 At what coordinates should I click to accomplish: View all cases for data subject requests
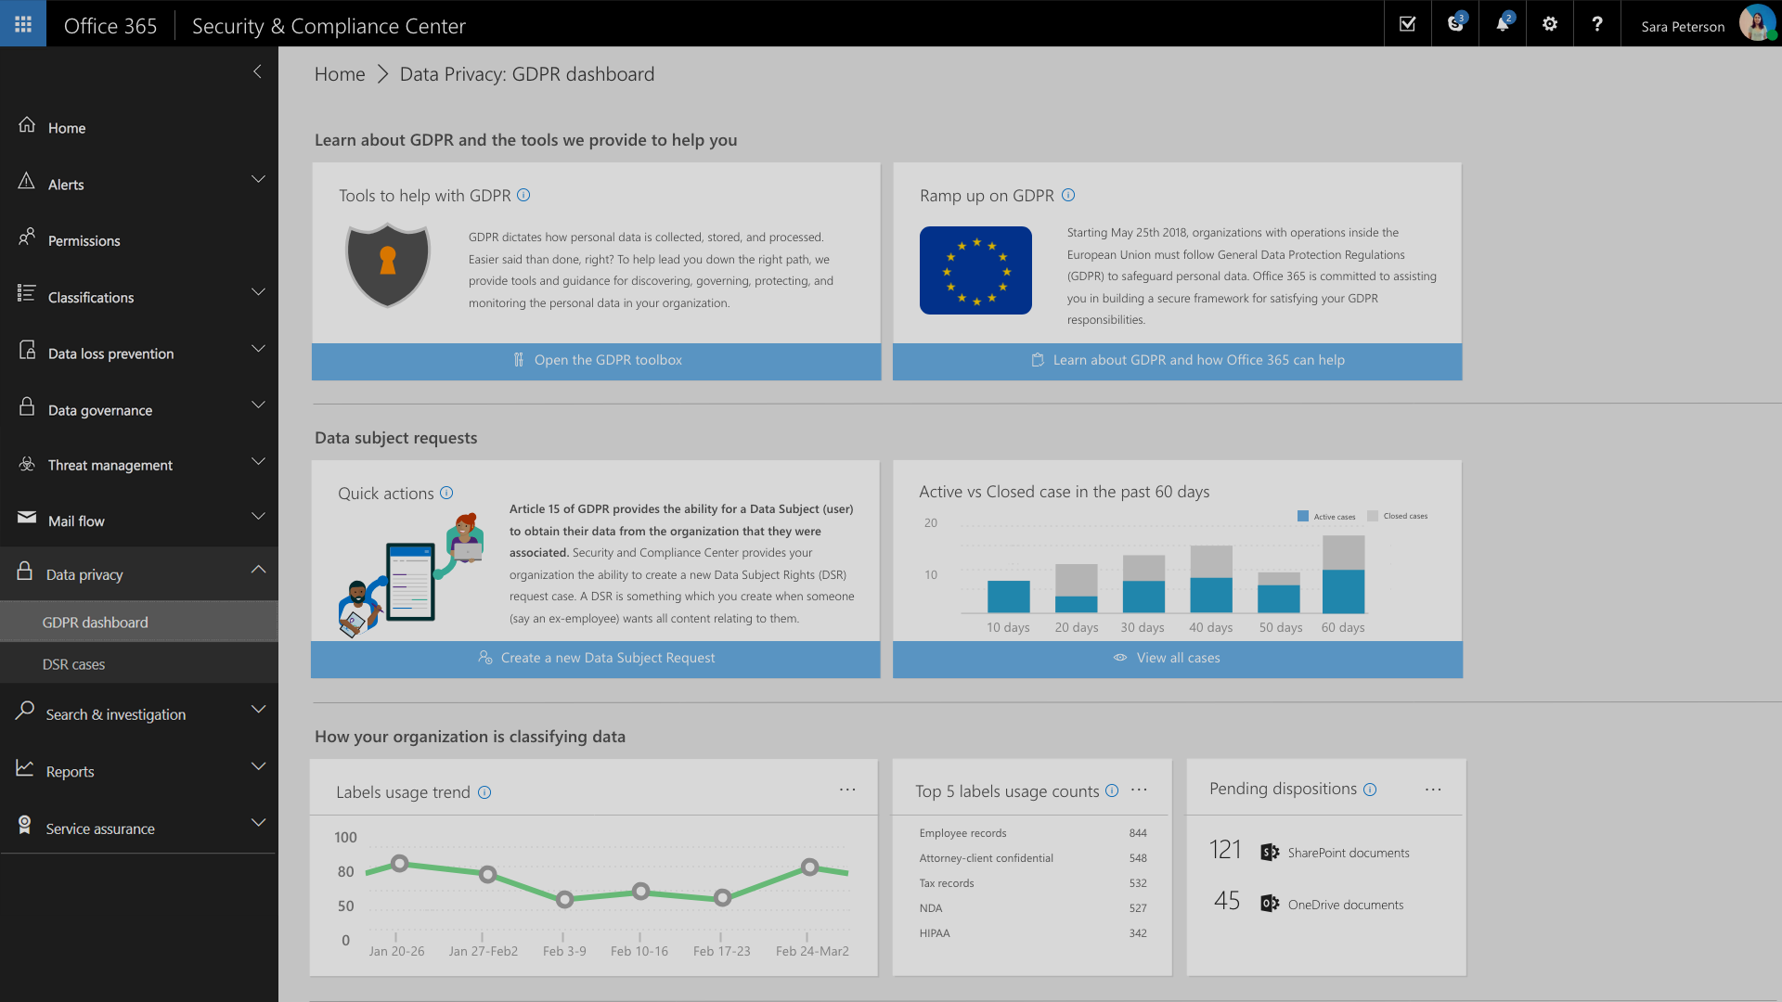(1177, 658)
